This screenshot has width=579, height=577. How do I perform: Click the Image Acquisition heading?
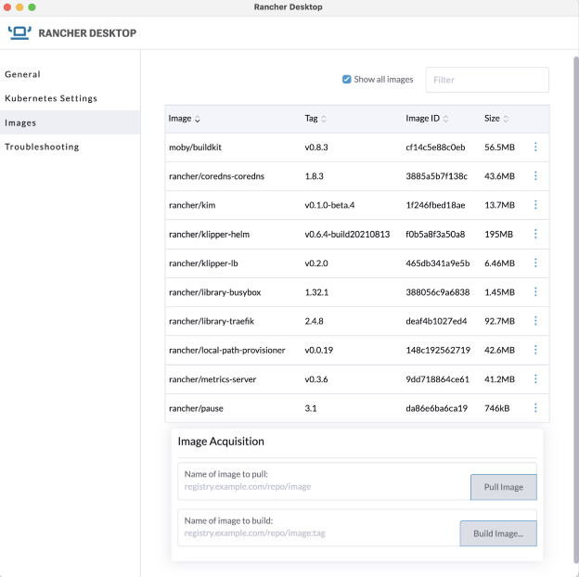221,442
